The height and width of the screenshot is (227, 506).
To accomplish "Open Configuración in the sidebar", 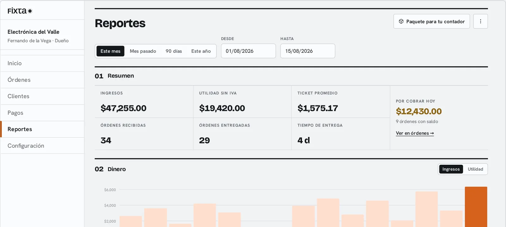I will point(42,146).
